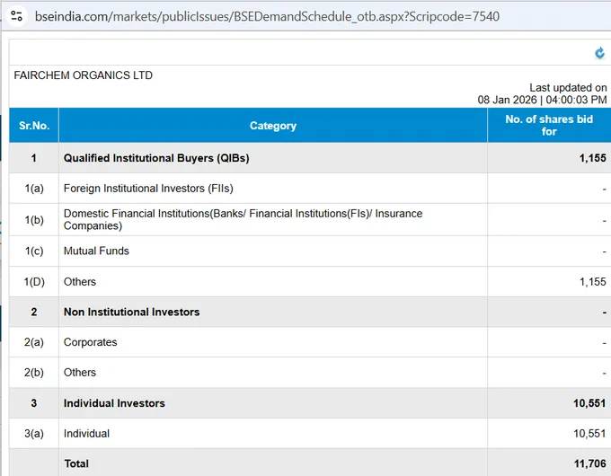Screen dimensions: 611x476
Task: Select the FAIRCHEM ORGANICS LTD heading
Action: [83, 75]
